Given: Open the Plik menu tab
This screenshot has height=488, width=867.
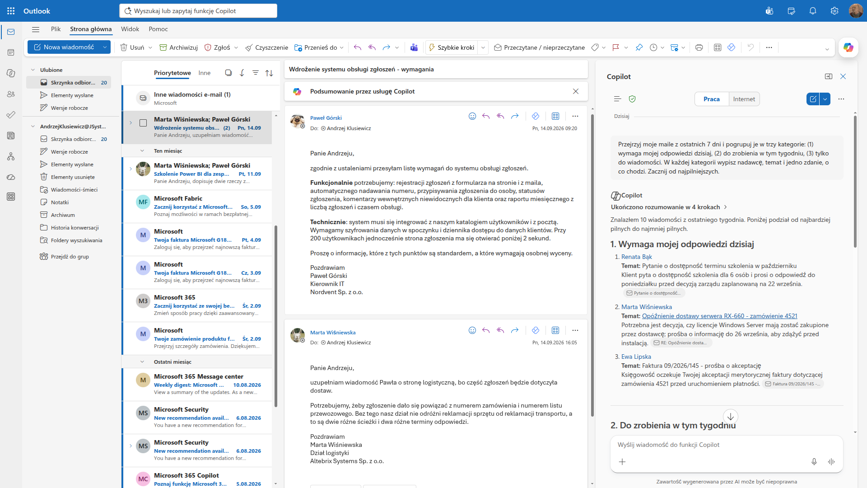Looking at the screenshot, I should point(56,29).
